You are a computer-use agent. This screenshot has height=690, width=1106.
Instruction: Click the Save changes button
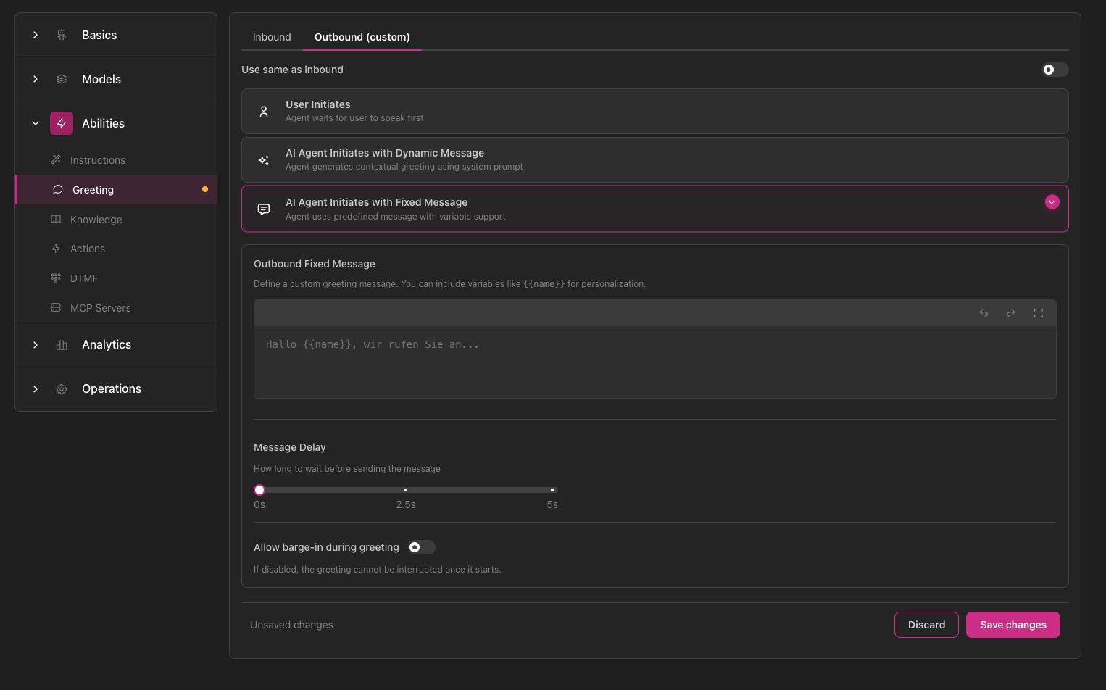pyautogui.click(x=1013, y=624)
